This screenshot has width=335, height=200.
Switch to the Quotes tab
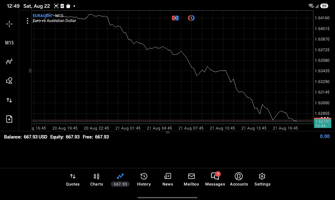pyautogui.click(x=73, y=180)
